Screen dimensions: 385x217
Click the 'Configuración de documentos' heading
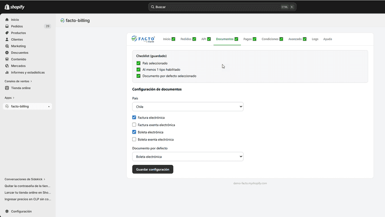click(157, 89)
